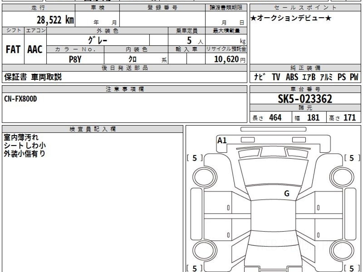Click the front-left tire rating [ 5 ]
The image size is (363, 272).
tap(195, 158)
